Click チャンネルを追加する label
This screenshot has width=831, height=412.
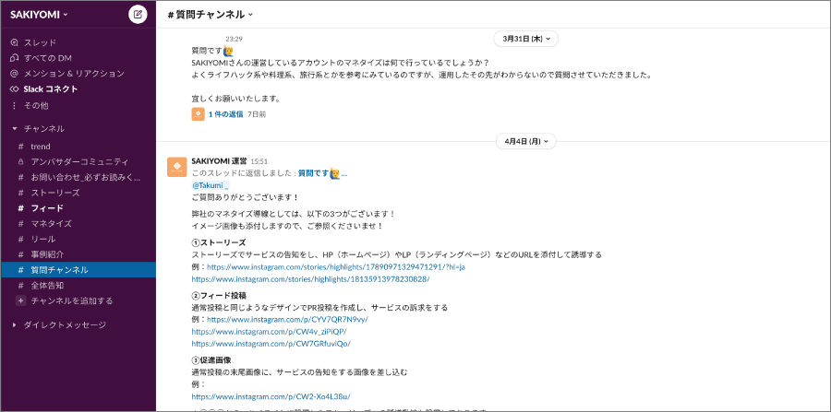point(71,300)
